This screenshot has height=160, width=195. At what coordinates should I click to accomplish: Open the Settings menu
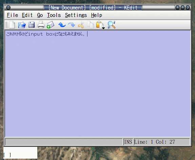(x=76, y=15)
